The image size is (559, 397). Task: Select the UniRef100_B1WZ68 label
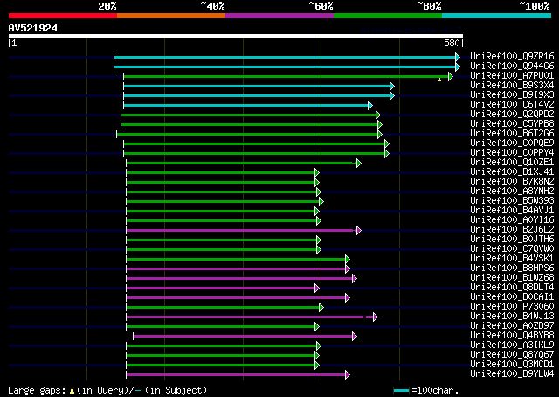(x=512, y=278)
